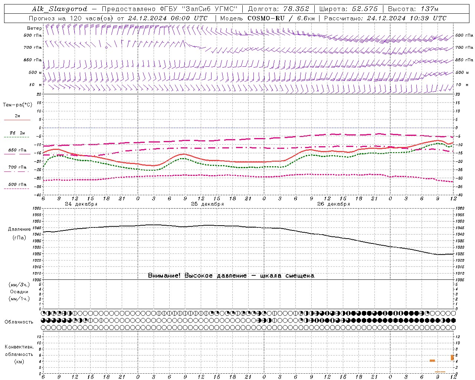Click the Ветер wind panel label
This screenshot has height=380, width=475.
tap(34, 28)
